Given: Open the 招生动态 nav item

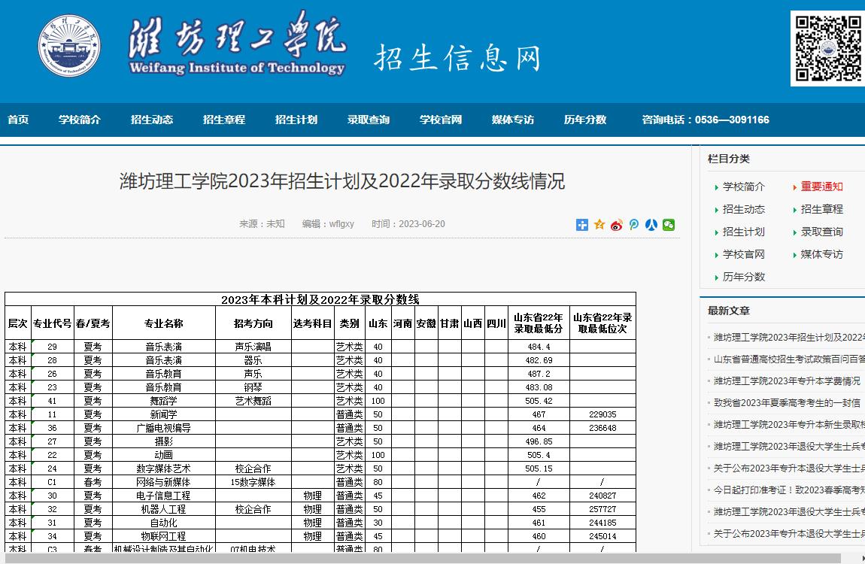Looking at the screenshot, I should (x=152, y=120).
